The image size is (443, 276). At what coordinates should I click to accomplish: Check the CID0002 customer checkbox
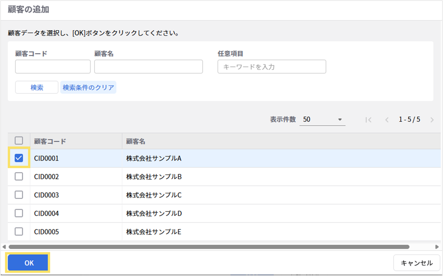point(19,176)
